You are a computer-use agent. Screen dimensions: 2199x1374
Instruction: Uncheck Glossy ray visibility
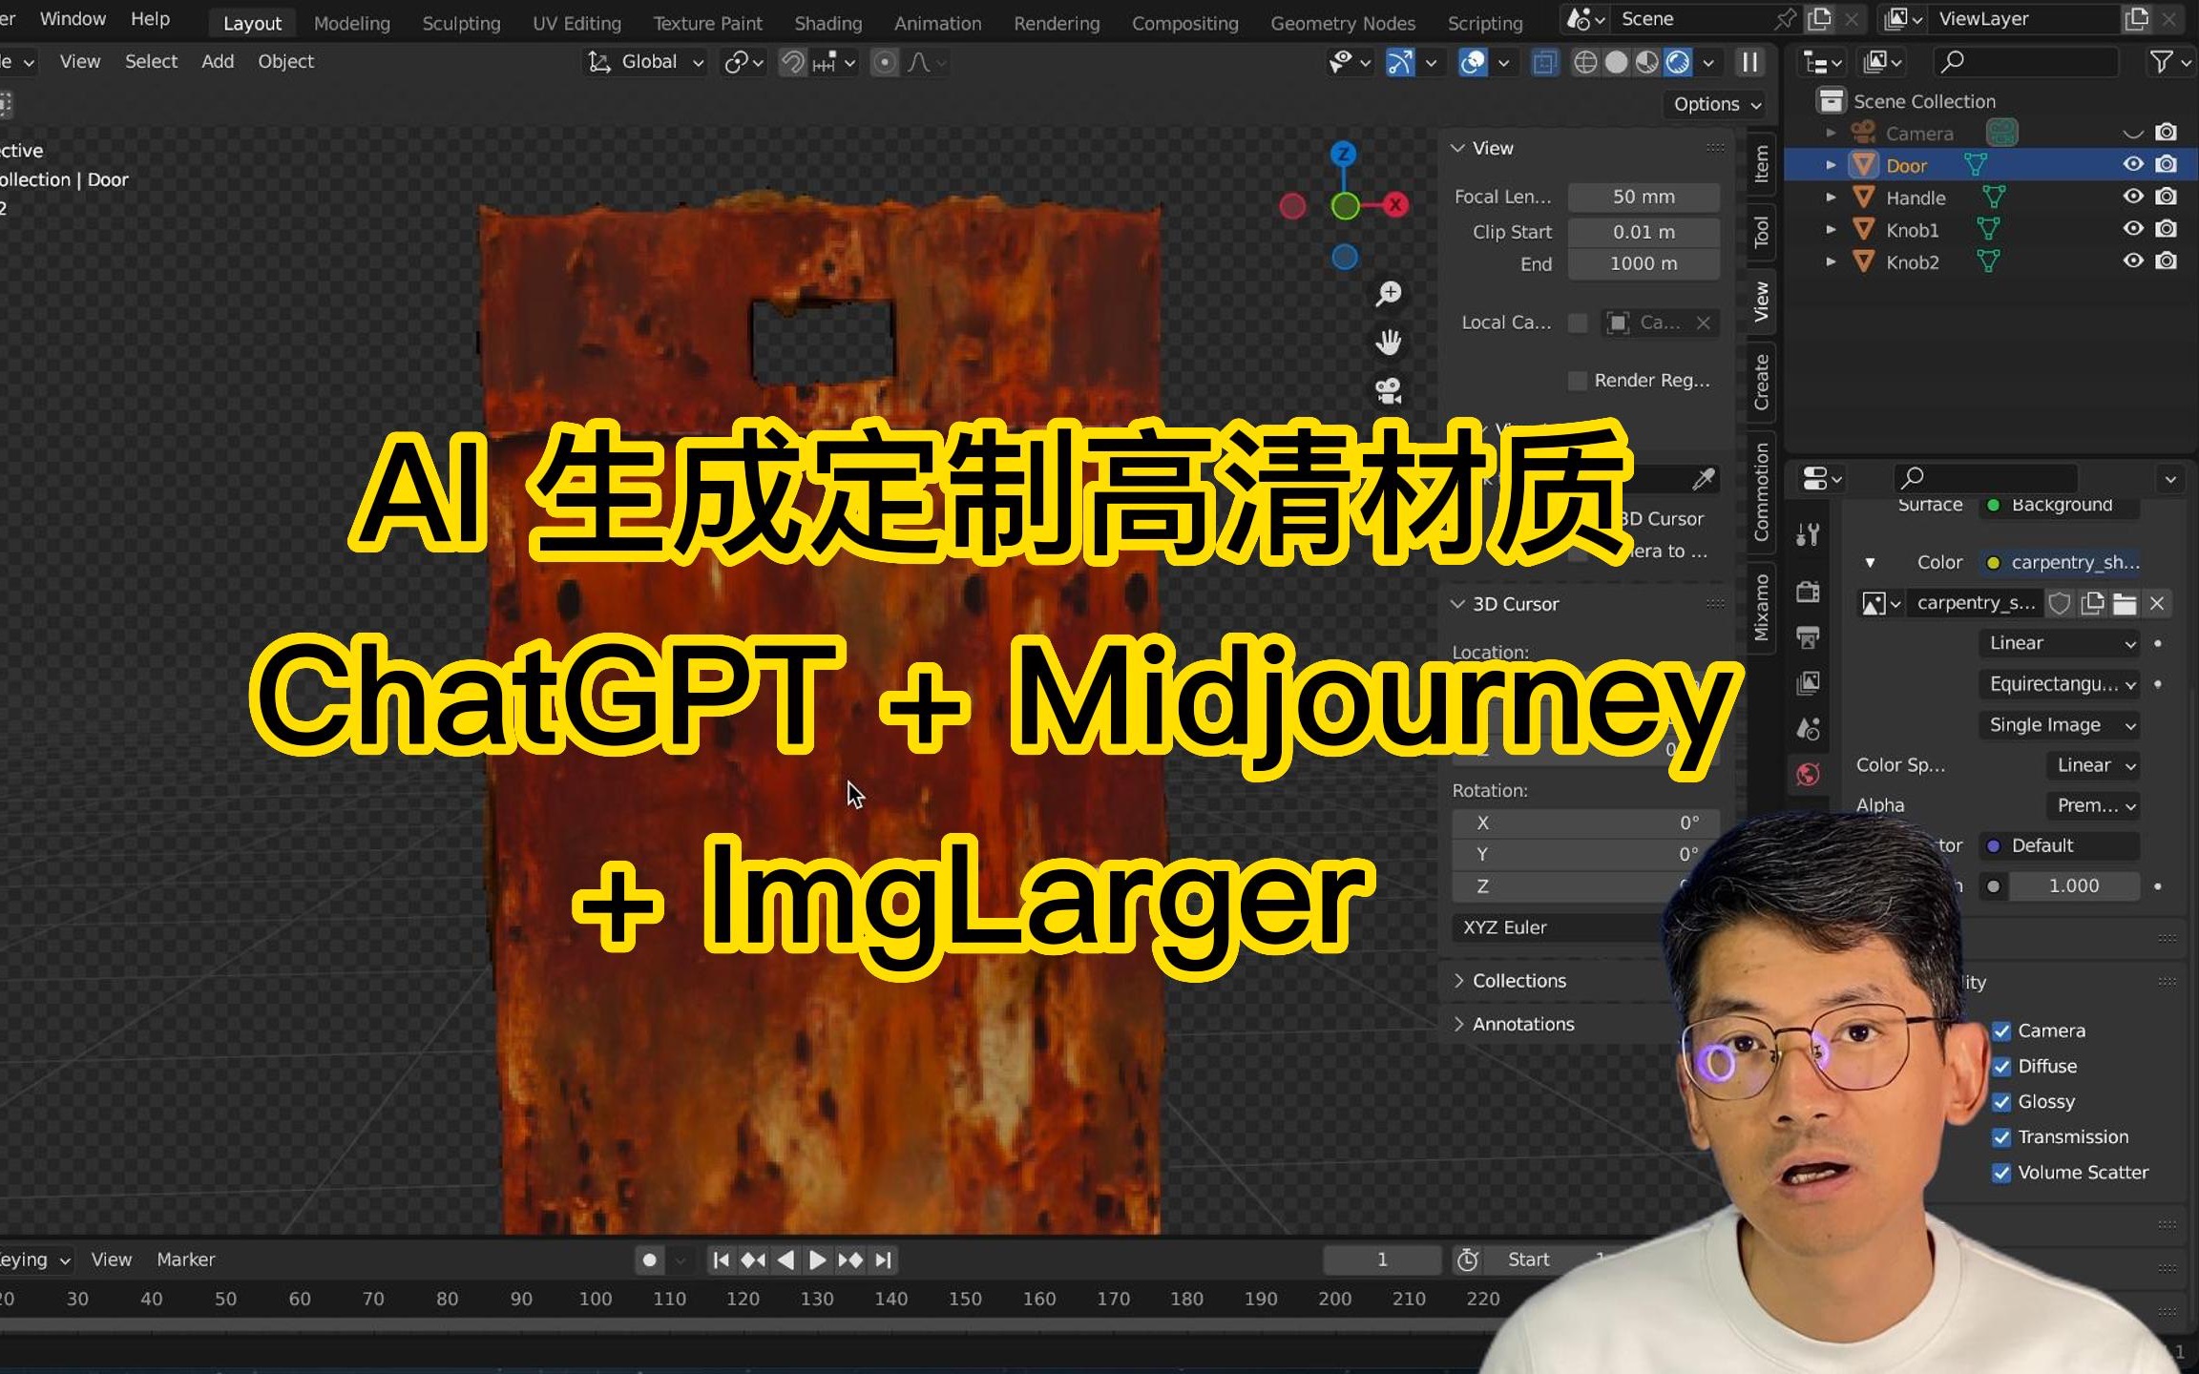[2001, 1101]
